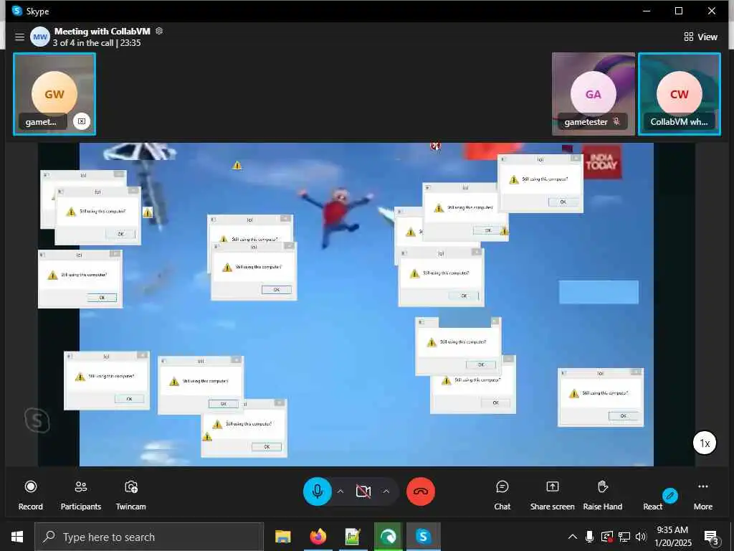Click Raise Hand
The height and width of the screenshot is (551, 734).
tap(602, 495)
